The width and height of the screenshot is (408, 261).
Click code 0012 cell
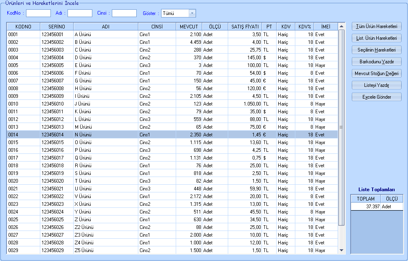(x=24, y=119)
